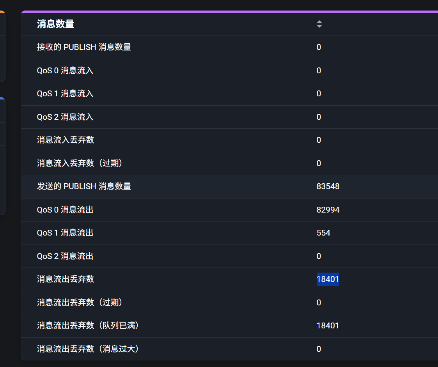Image resolution: width=438 pixels, height=367 pixels.
Task: Select the 消息流出丢弃数 row label
Action: point(66,279)
